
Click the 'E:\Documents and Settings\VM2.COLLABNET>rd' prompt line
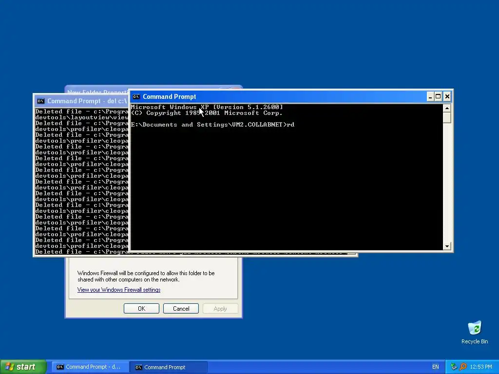(x=212, y=125)
